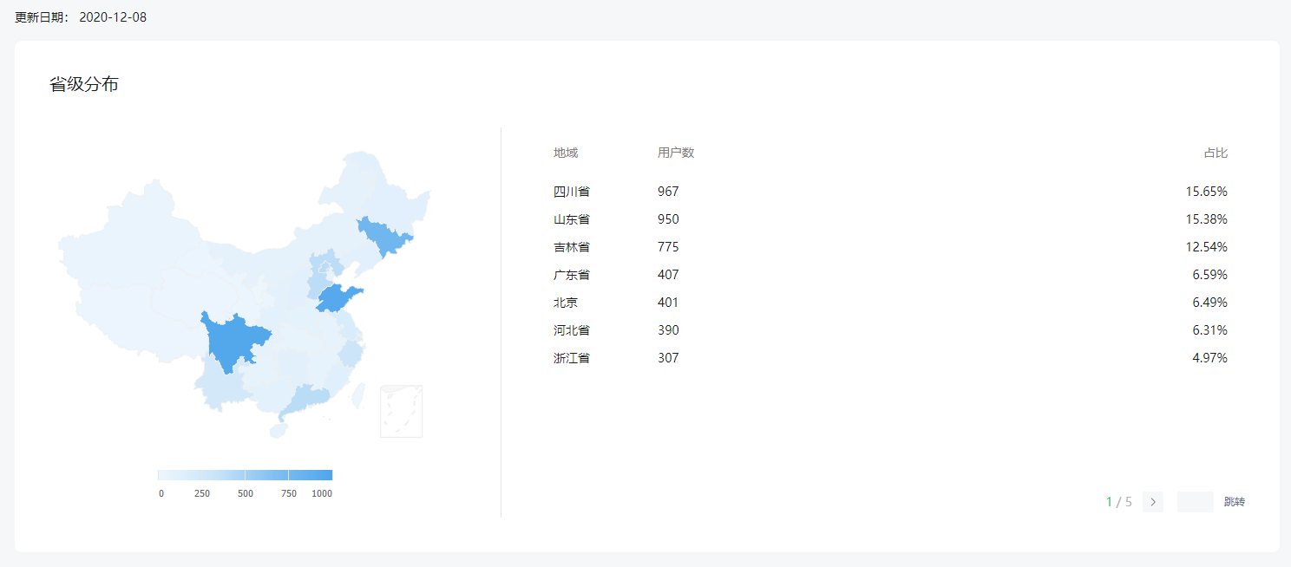This screenshot has width=1291, height=567.
Task: Select Jilin province on the map
Action: tap(385, 235)
